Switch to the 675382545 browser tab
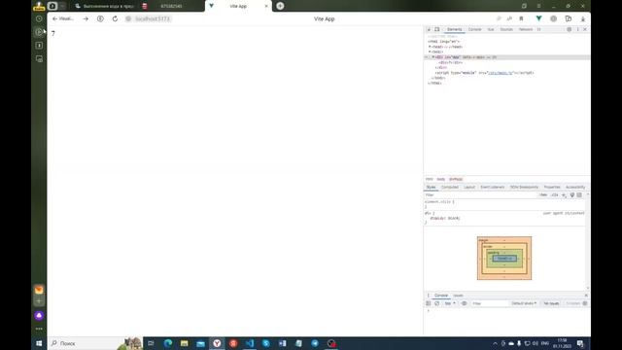This screenshot has height=350, width=622. (x=171, y=6)
